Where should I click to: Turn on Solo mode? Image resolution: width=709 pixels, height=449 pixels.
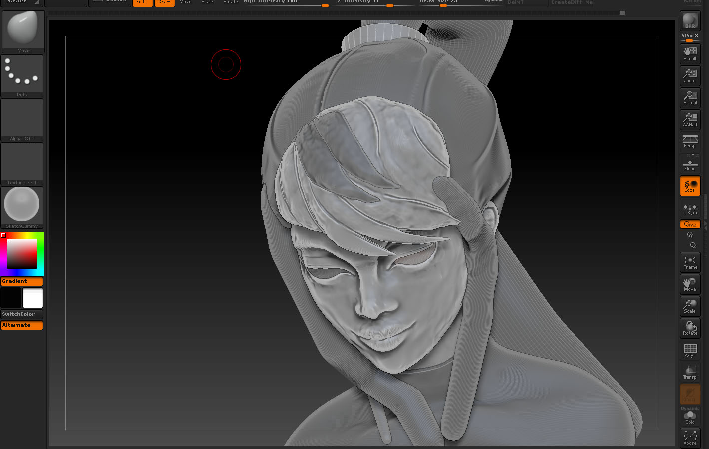click(x=690, y=416)
